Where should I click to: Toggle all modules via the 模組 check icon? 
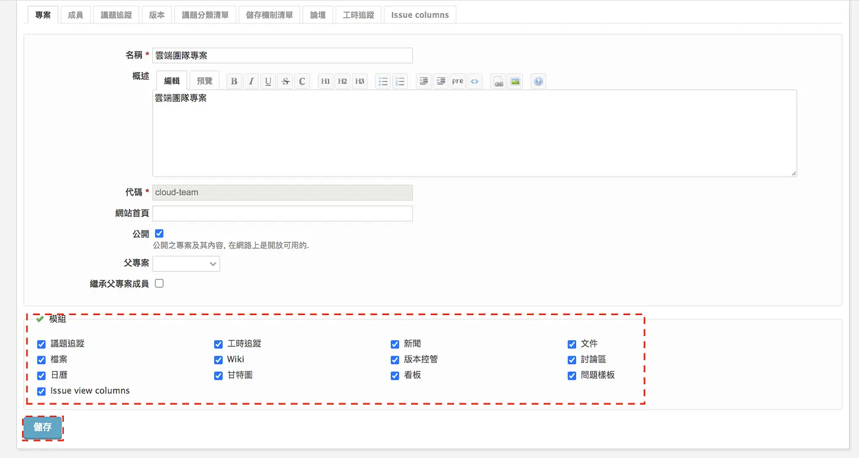(40, 319)
